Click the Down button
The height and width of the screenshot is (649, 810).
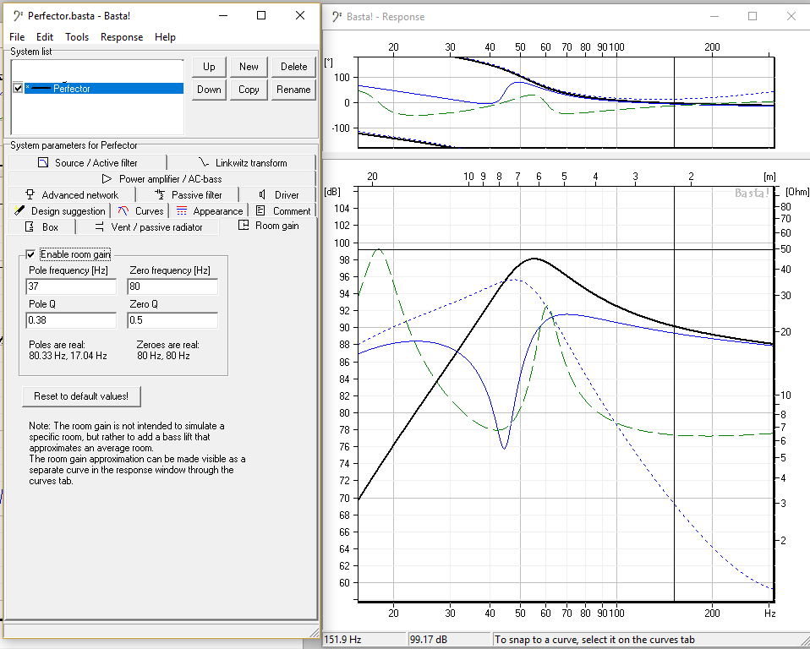click(209, 90)
